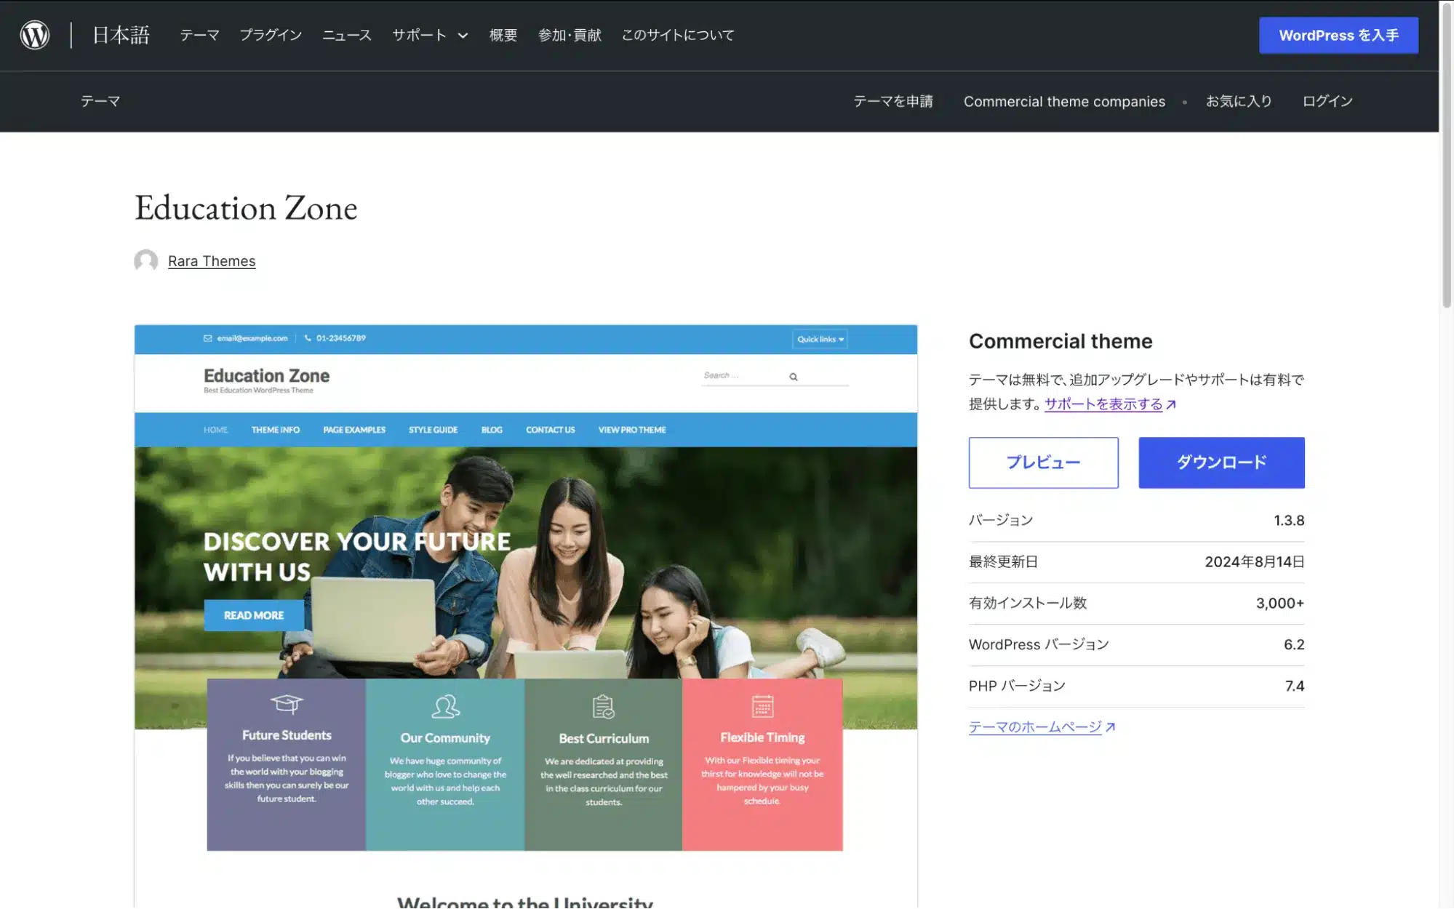Open Rara Themes author link
The width and height of the screenshot is (1454, 909).
point(212,261)
